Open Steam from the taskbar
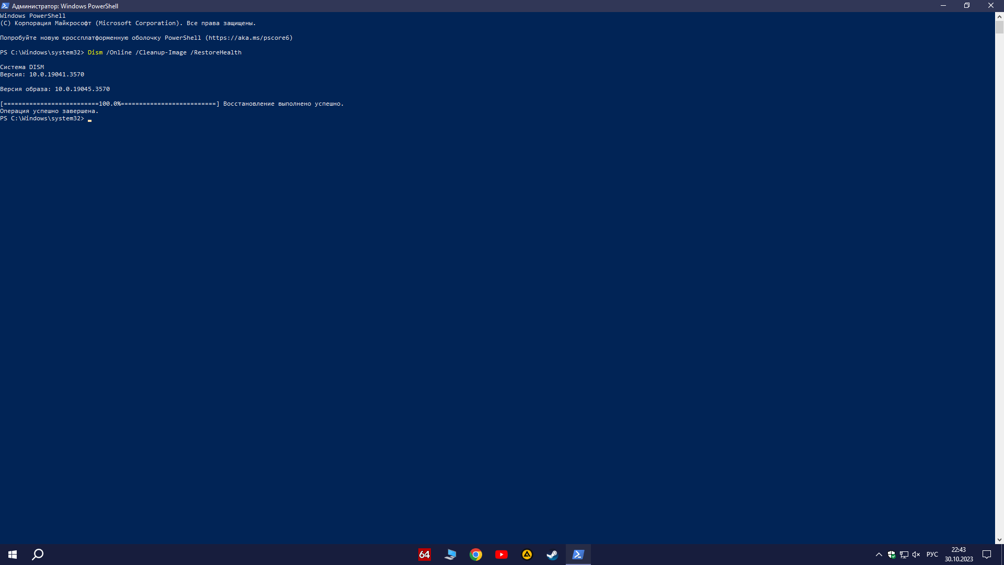Screen dimensions: 1004x565 coord(552,555)
